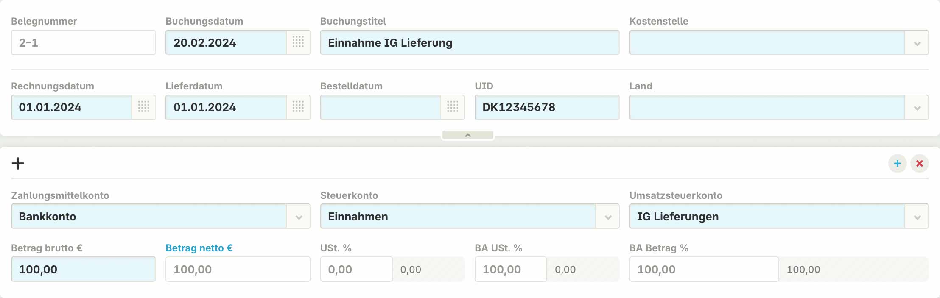This screenshot has height=298, width=940.
Task: Open the Land dropdown
Action: [918, 107]
